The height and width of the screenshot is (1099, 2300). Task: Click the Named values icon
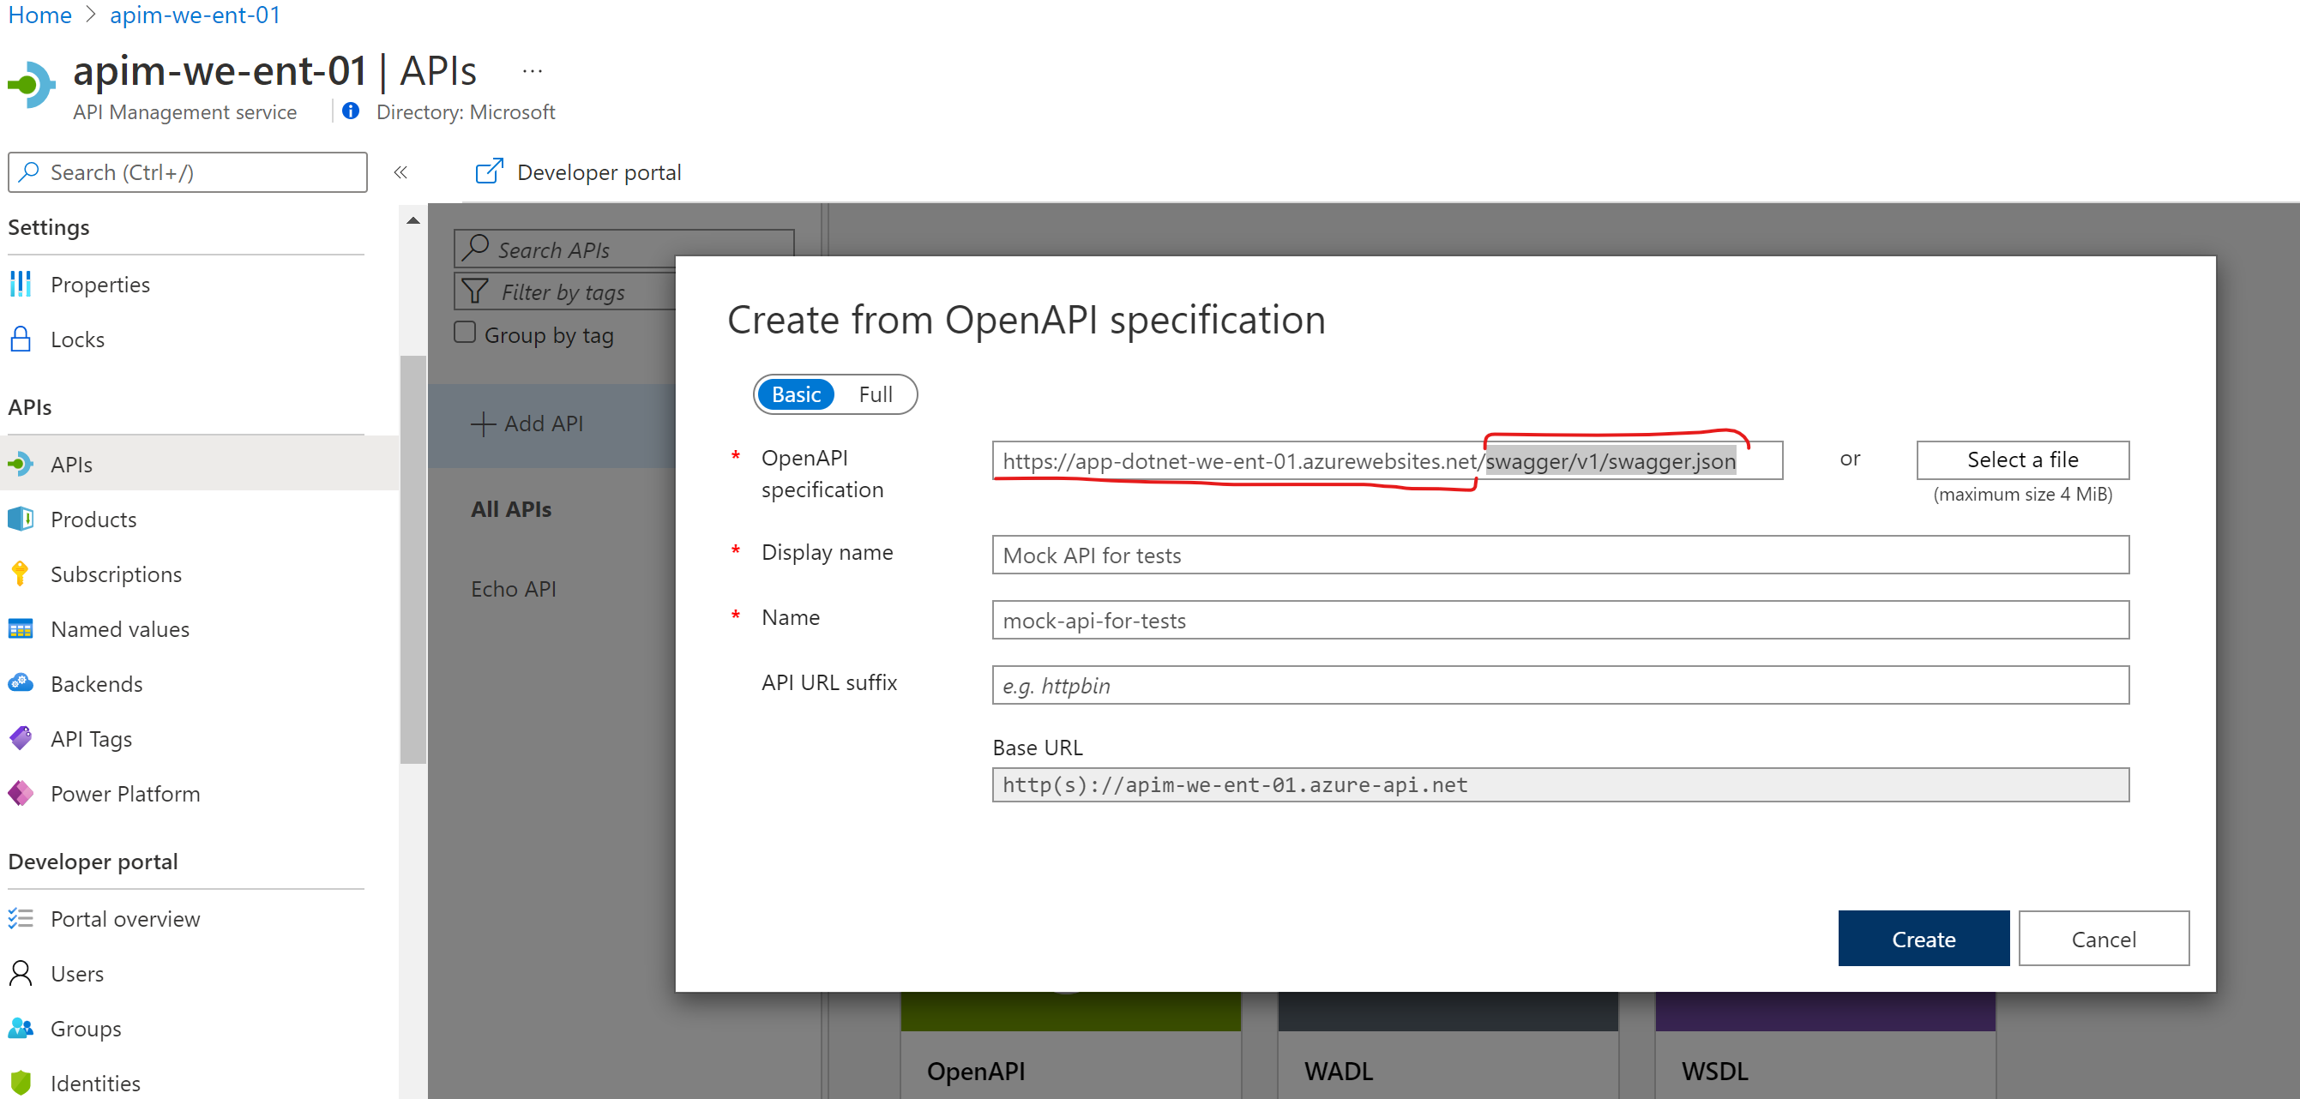coord(21,628)
